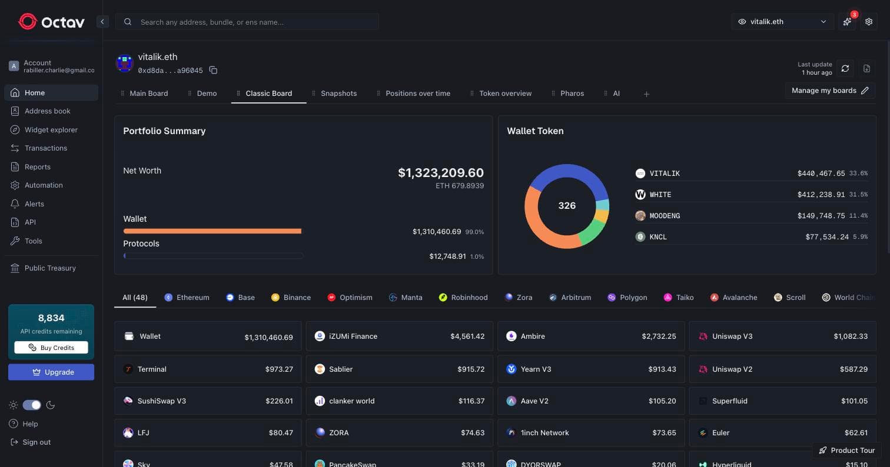The image size is (890, 467).
Task: Collapse the sidebar with the chevron button
Action: pyautogui.click(x=102, y=22)
